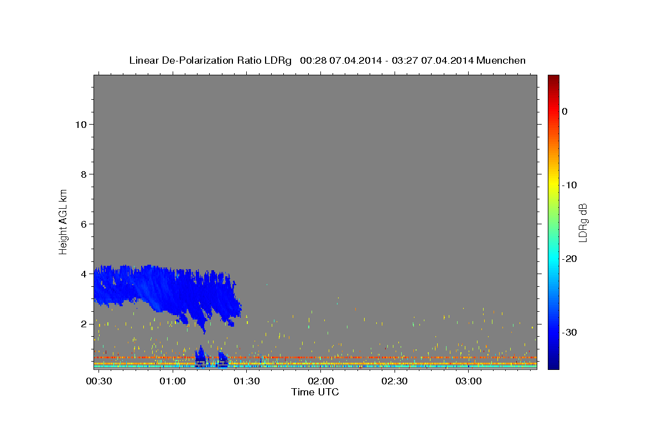Viewport: 664px width, 443px height.
Task: Click the 01:00 time tick label
Action: [x=173, y=382]
